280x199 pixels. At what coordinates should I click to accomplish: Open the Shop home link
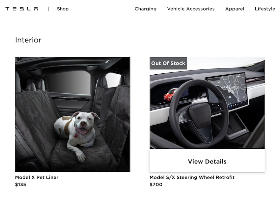pyautogui.click(x=63, y=9)
